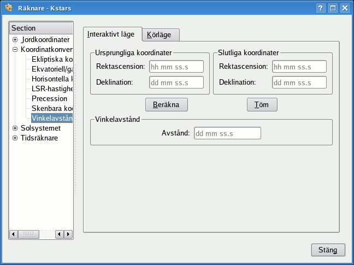This screenshot has height=265, width=354.
Task: Open the Ekliptiska koordinater item
Action: [x=52, y=59]
